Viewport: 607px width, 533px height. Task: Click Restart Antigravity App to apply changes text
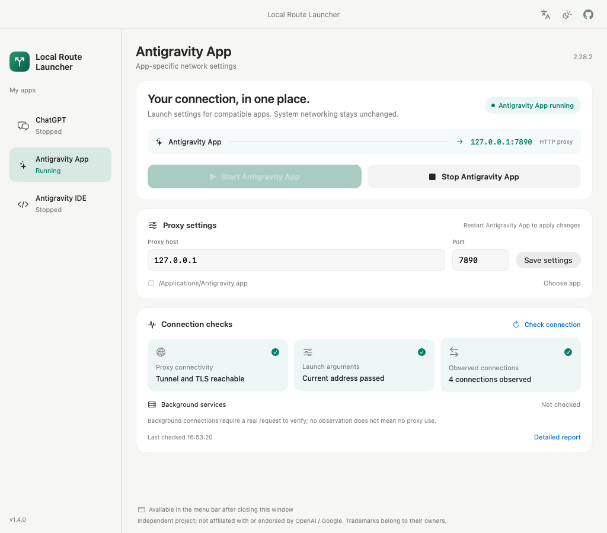click(522, 225)
